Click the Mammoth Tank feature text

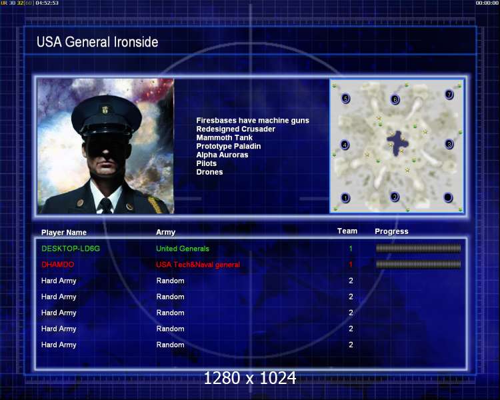coord(223,137)
